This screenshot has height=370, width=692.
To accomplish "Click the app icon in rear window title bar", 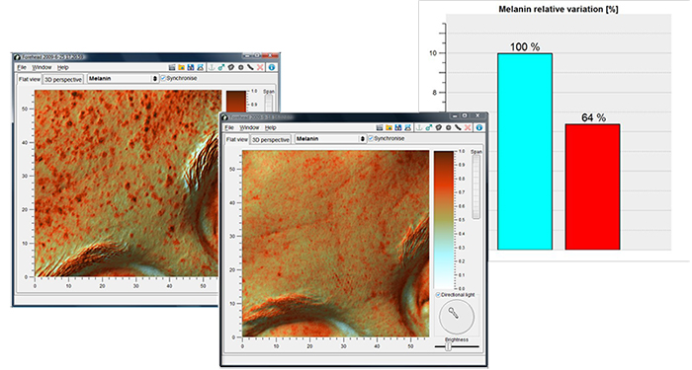I will [x=18, y=57].
